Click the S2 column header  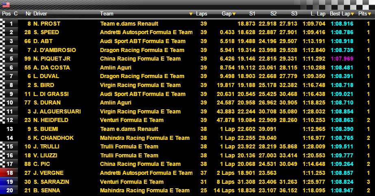[273, 14]
